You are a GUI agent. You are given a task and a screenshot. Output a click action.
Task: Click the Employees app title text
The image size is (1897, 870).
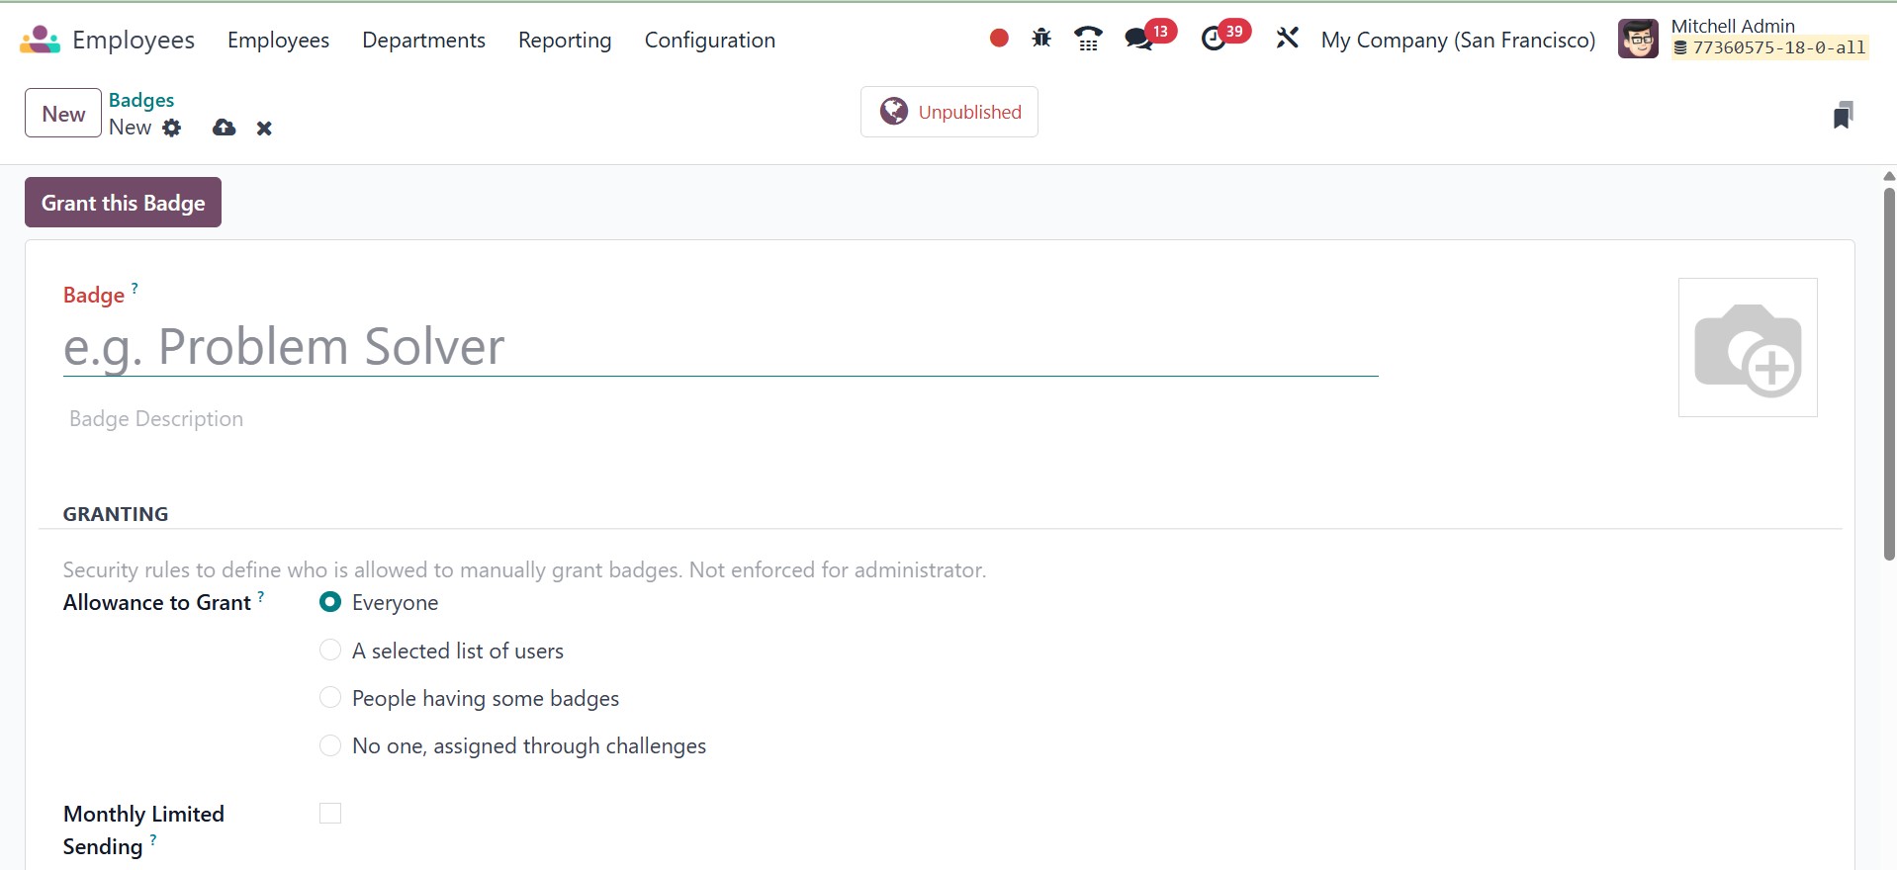point(134,40)
